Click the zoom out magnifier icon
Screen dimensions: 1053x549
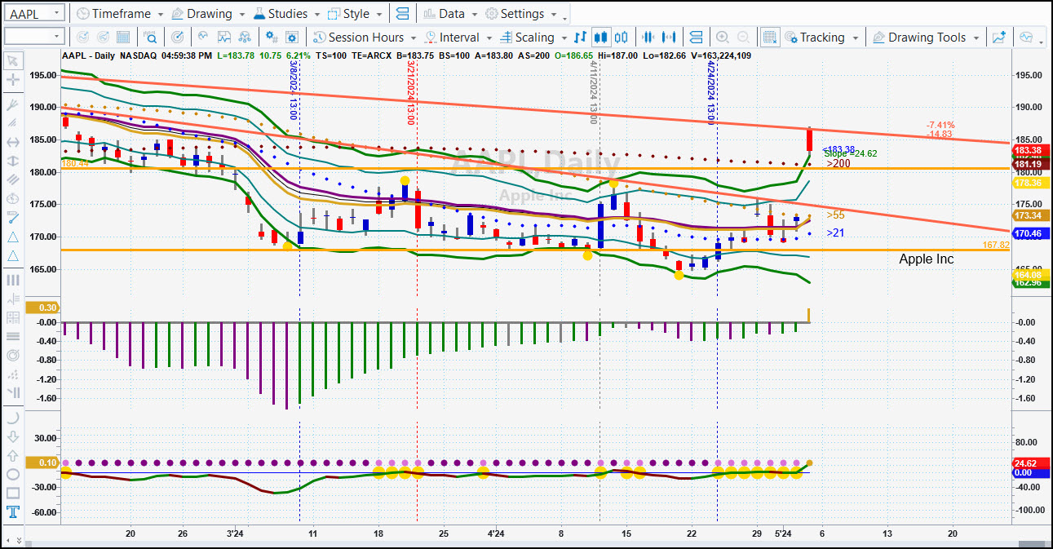click(743, 38)
